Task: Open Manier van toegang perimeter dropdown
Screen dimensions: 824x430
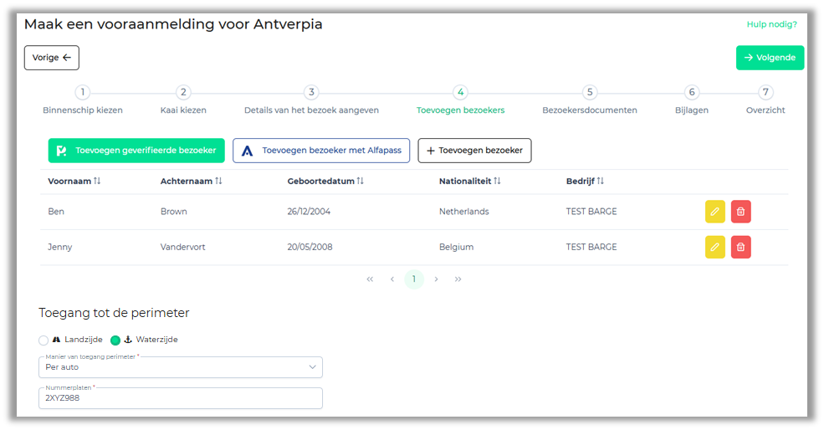Action: coord(180,367)
